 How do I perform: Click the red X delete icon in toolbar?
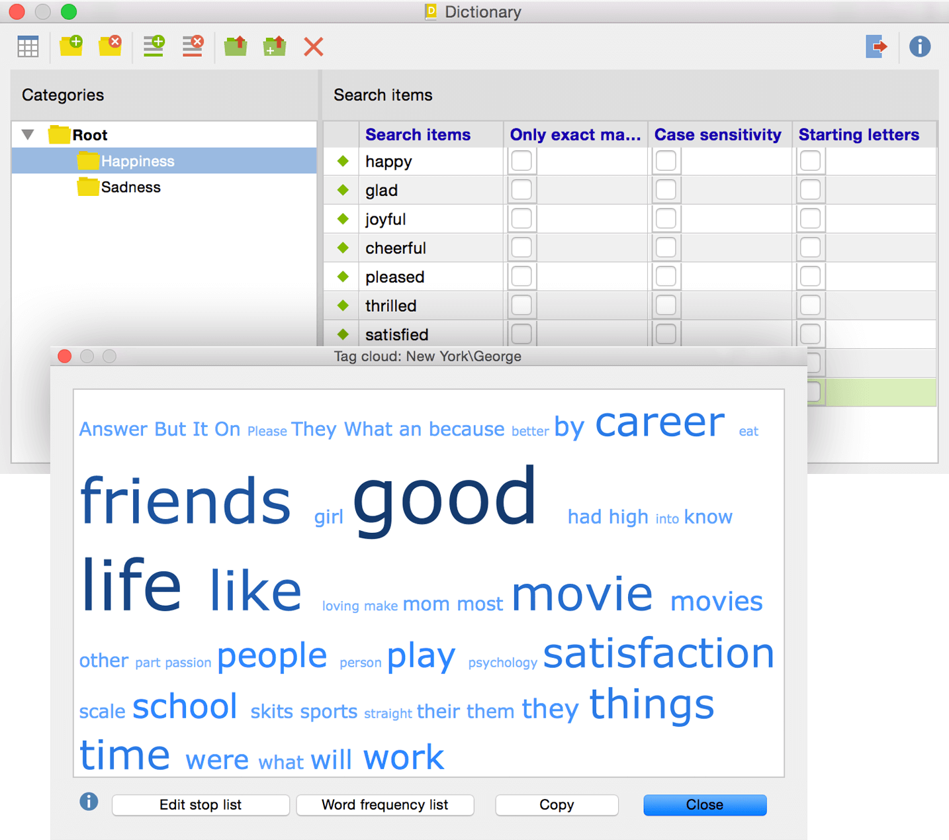click(x=314, y=47)
